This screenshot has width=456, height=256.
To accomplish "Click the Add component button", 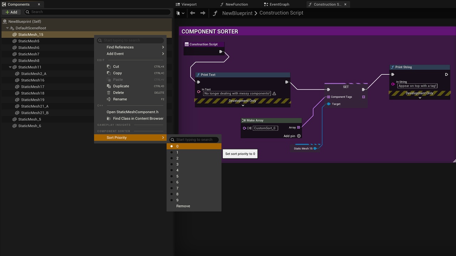I will point(11,12).
